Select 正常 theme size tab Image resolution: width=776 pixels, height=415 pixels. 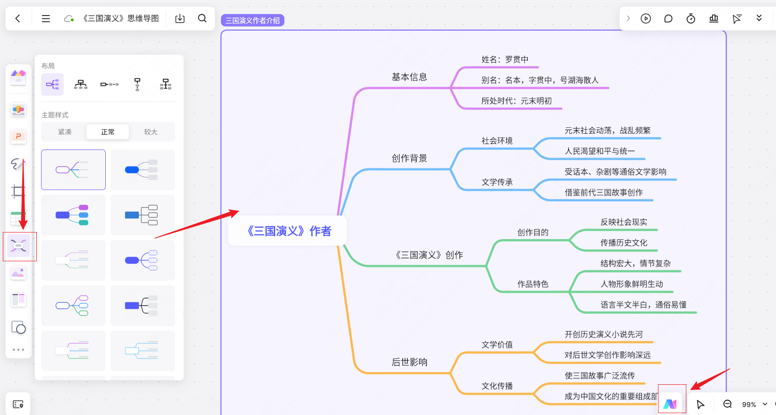click(108, 132)
